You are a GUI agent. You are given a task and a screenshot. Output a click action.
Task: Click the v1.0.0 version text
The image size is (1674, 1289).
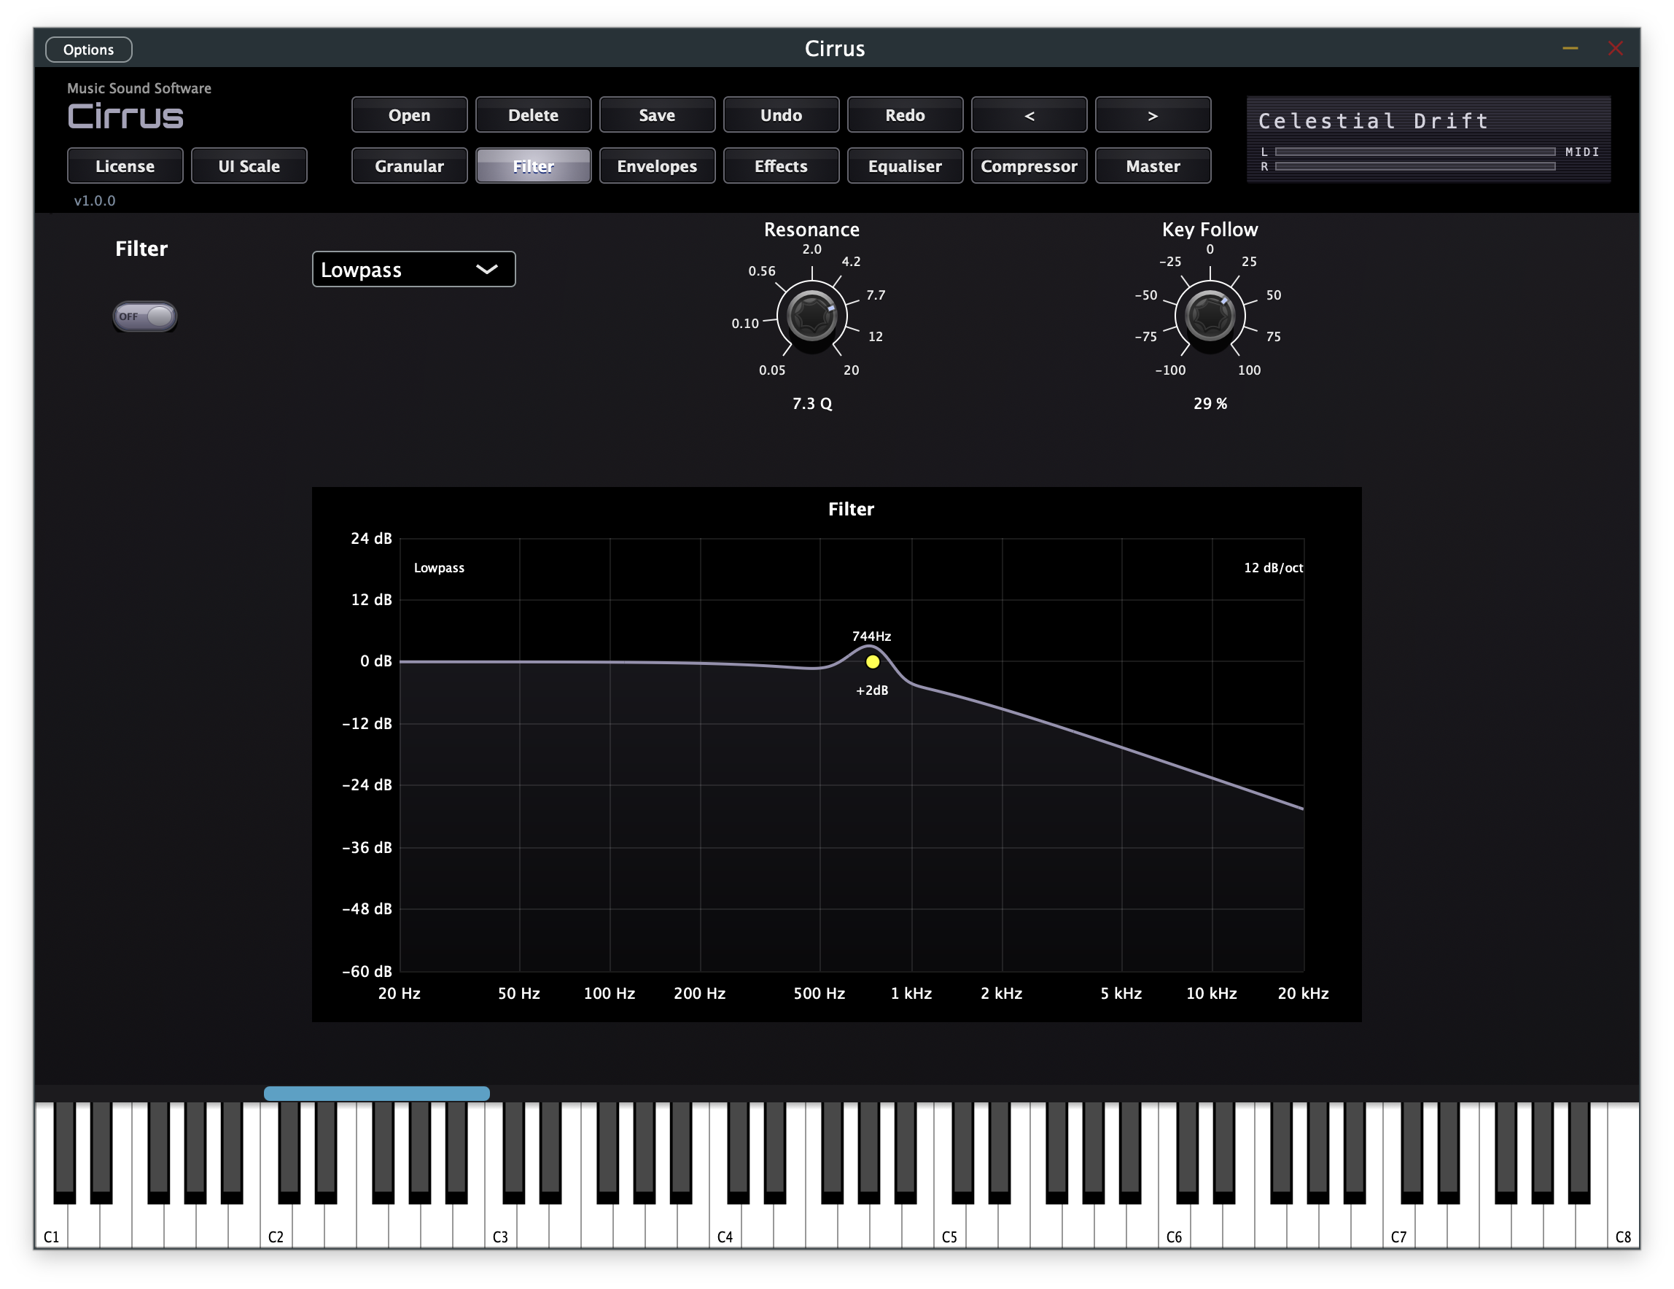coord(94,200)
